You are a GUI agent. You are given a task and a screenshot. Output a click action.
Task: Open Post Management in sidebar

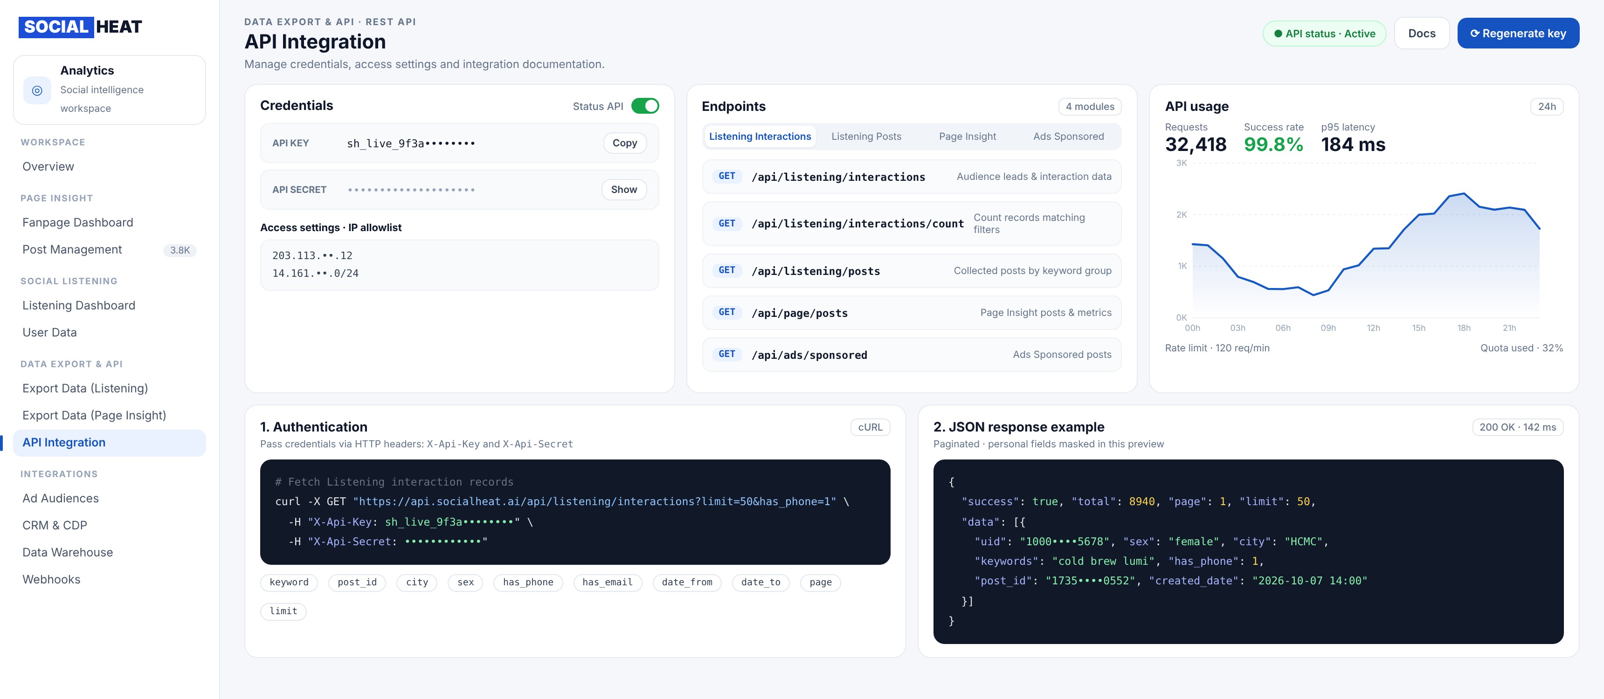click(x=110, y=250)
